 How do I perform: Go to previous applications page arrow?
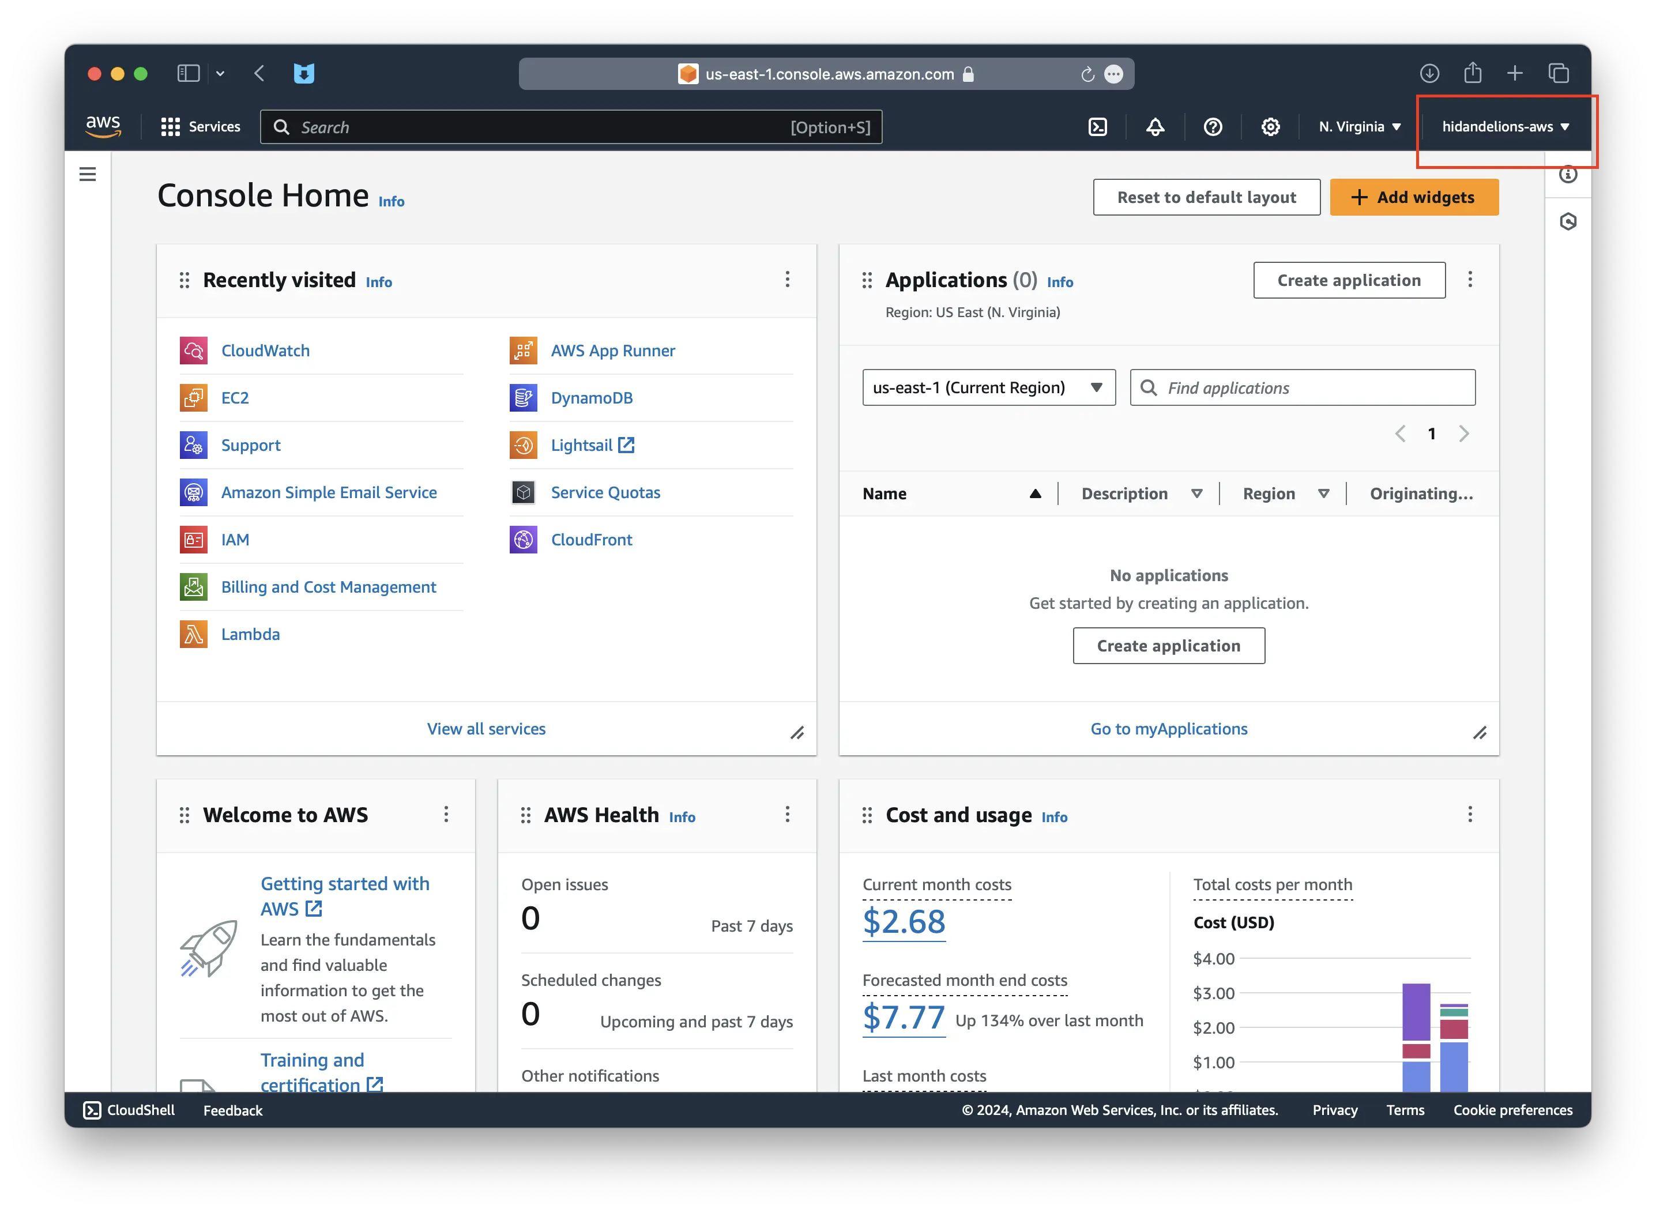(x=1400, y=433)
